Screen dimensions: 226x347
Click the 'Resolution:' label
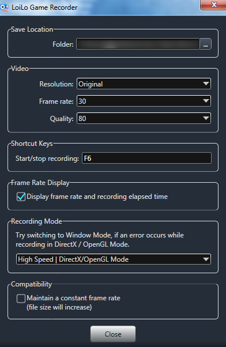pos(56,84)
